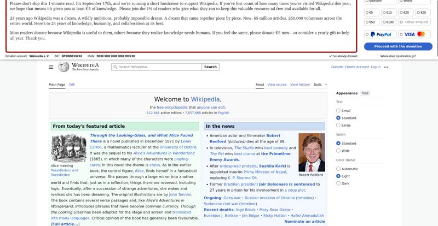Select Light color mode
Screen dimensions: 438x226
tap(338, 176)
